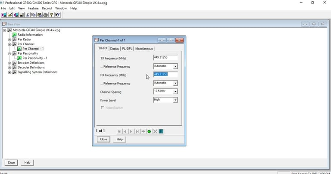Switch to the Display tab
This screenshot has height=174, width=331.
(x=115, y=49)
